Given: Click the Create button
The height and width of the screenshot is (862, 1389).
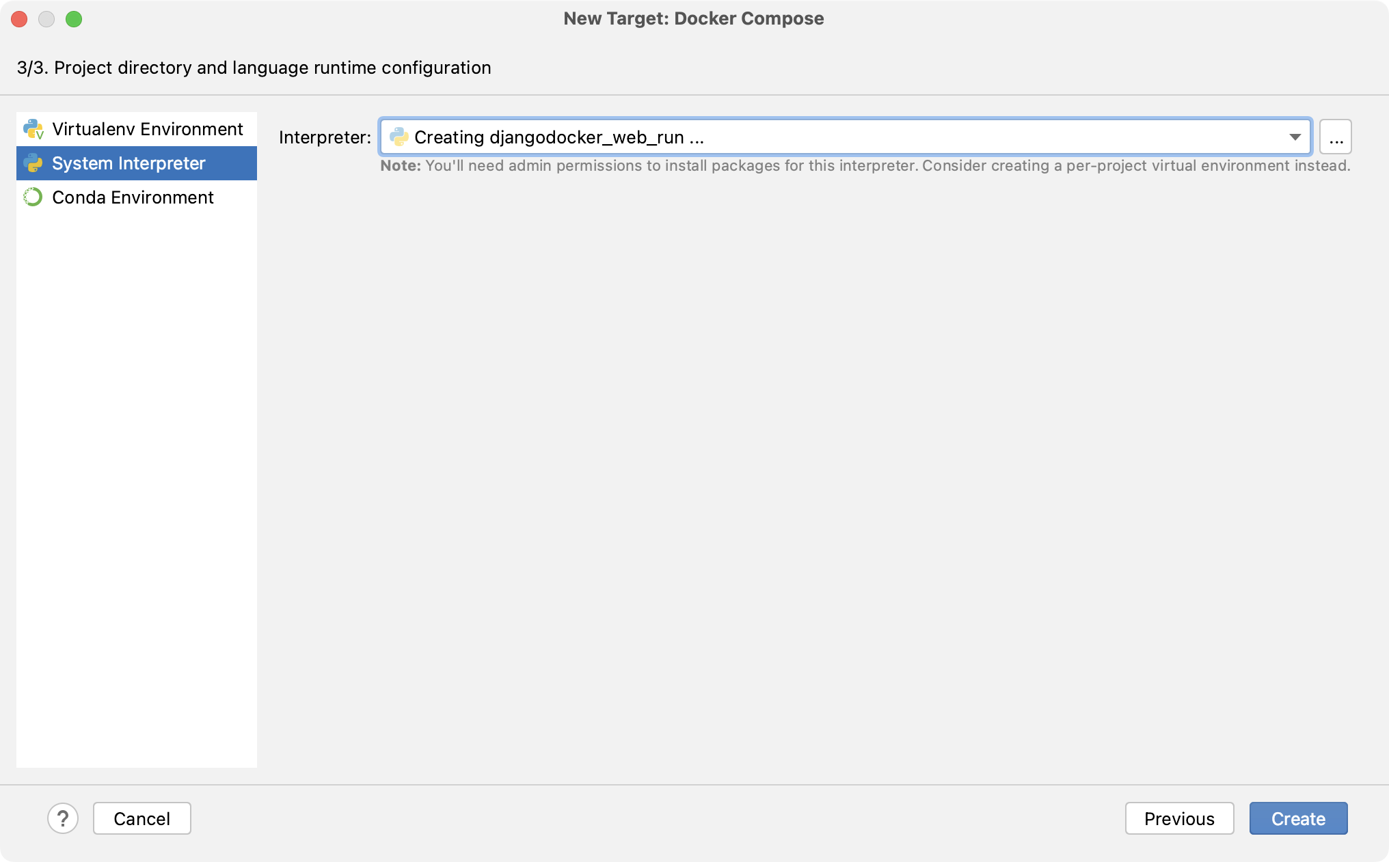Looking at the screenshot, I should [x=1297, y=818].
